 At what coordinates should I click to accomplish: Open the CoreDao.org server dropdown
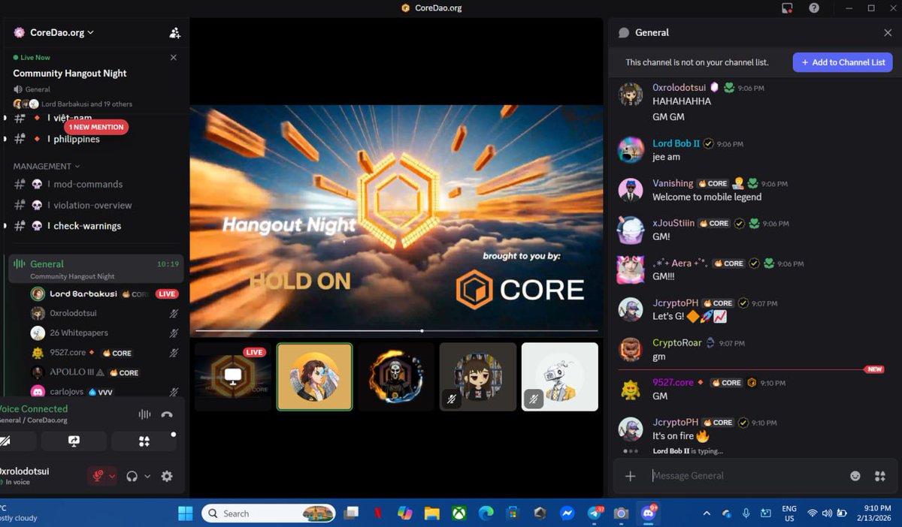(x=53, y=32)
